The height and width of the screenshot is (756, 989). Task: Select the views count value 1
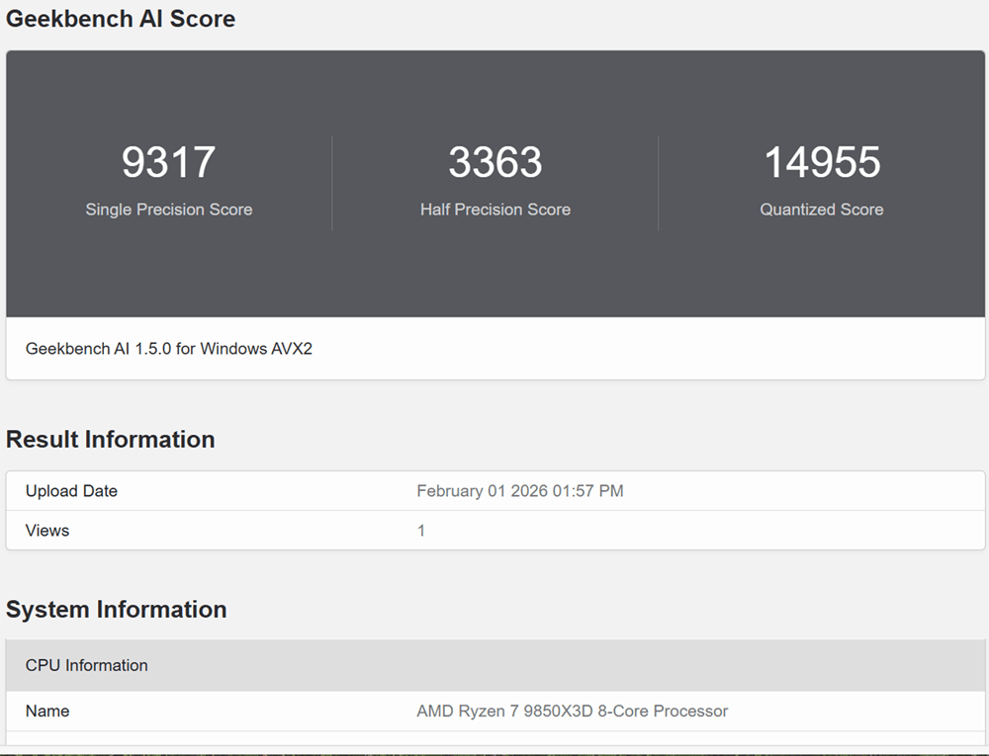click(421, 531)
